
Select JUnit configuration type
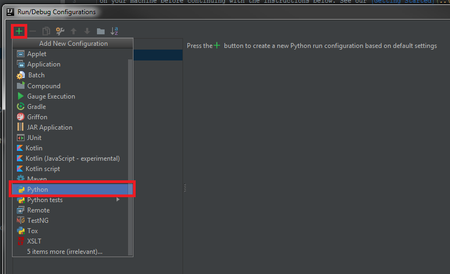[70, 138]
